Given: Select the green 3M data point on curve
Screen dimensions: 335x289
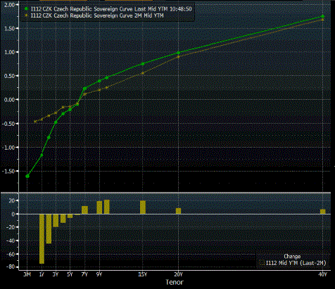Looking at the screenshot, I should 27,176.
